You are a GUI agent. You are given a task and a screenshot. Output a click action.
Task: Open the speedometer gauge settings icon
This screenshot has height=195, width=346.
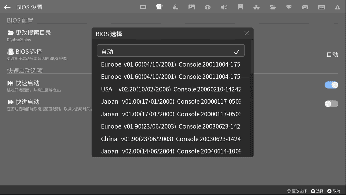[x=208, y=7]
